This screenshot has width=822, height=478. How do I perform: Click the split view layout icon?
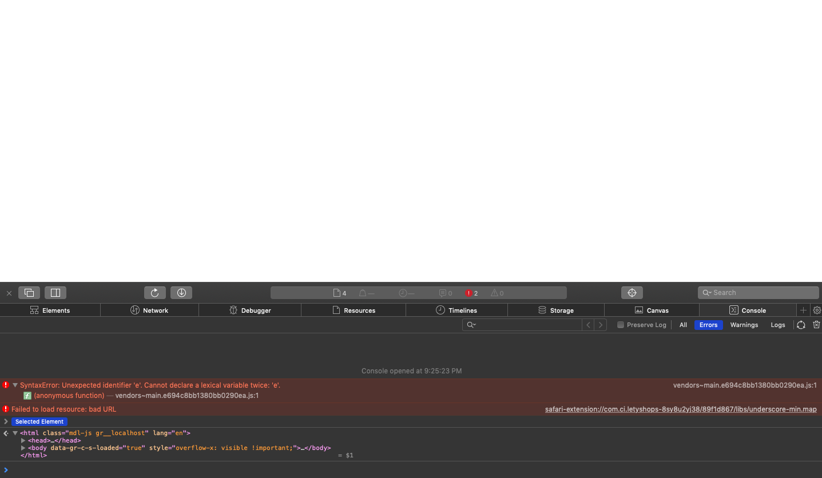tap(55, 292)
